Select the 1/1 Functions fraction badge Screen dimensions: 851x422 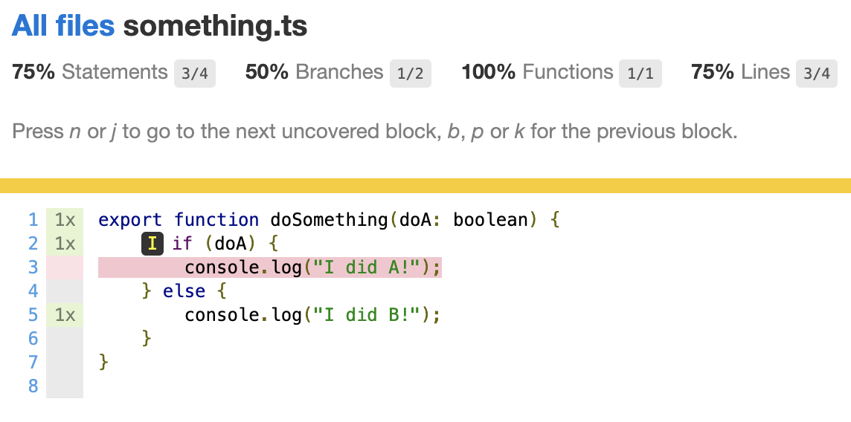coord(640,74)
